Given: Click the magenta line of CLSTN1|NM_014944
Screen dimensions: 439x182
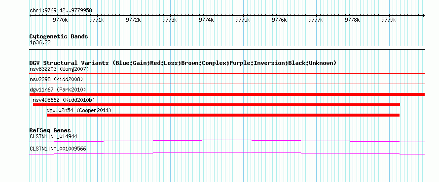Looking at the screenshot, I should (x=227, y=141).
